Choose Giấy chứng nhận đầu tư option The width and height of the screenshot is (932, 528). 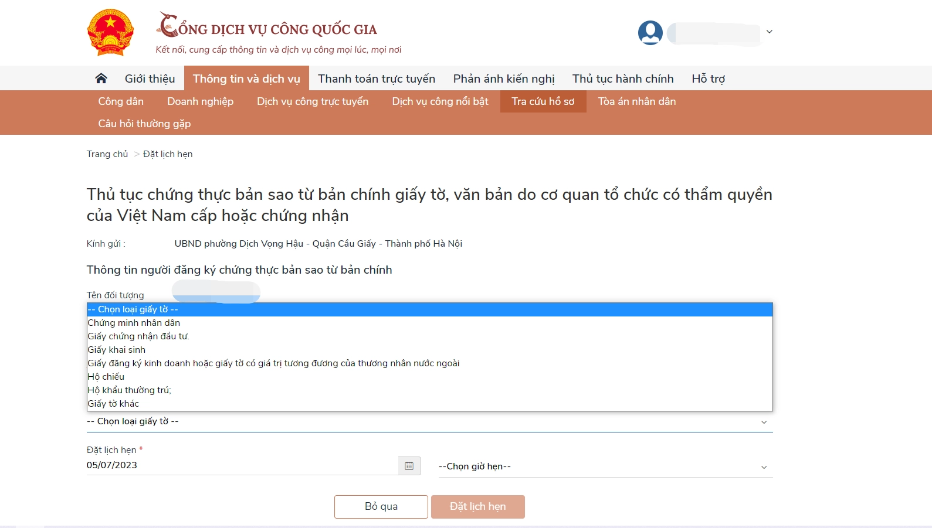coord(430,336)
